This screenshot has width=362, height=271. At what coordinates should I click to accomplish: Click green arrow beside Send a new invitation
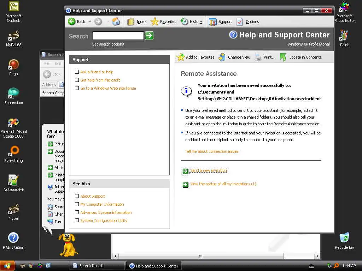click(x=185, y=171)
